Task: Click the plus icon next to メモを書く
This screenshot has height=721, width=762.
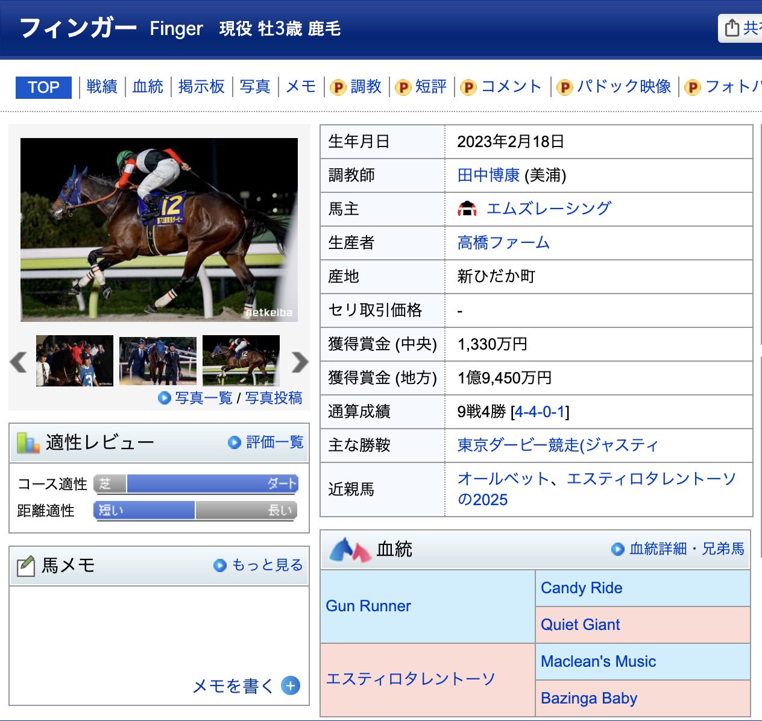Action: 291,685
